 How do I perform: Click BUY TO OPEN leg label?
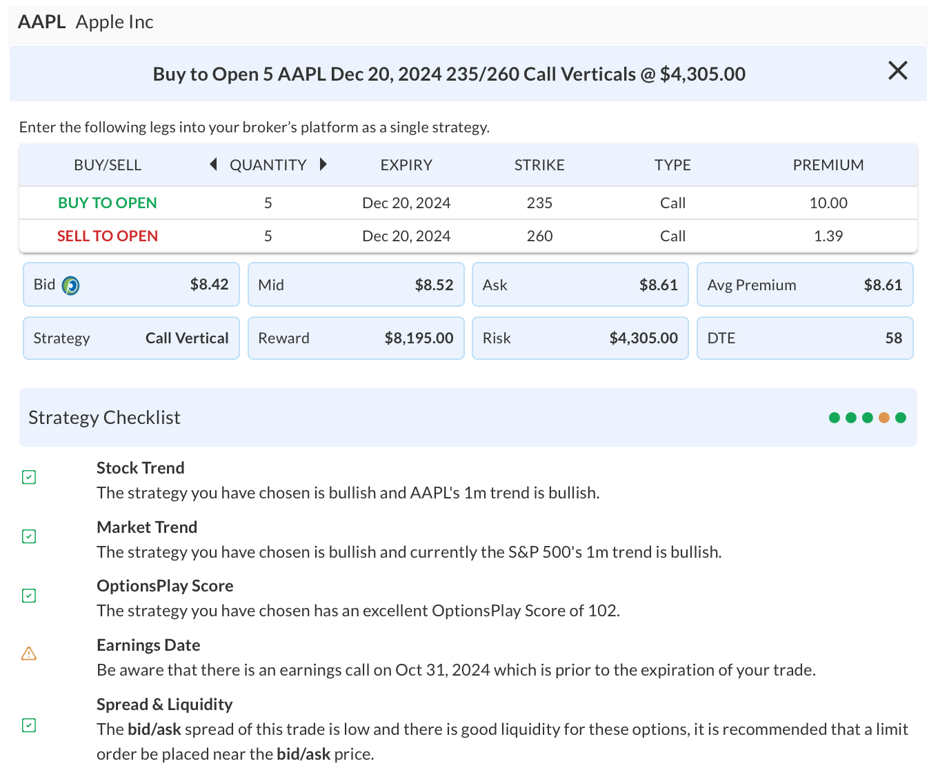(108, 203)
